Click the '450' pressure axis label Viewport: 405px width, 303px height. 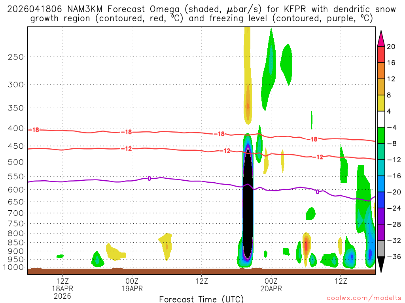(x=16, y=146)
